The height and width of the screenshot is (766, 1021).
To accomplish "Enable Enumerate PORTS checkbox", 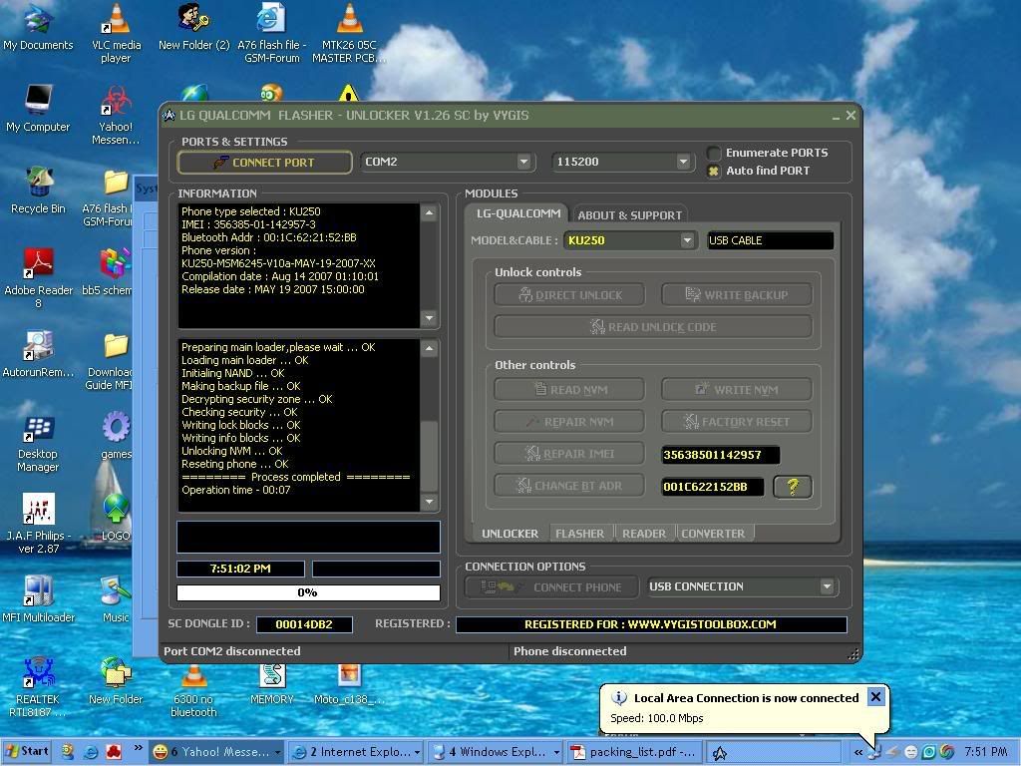I will pos(714,153).
